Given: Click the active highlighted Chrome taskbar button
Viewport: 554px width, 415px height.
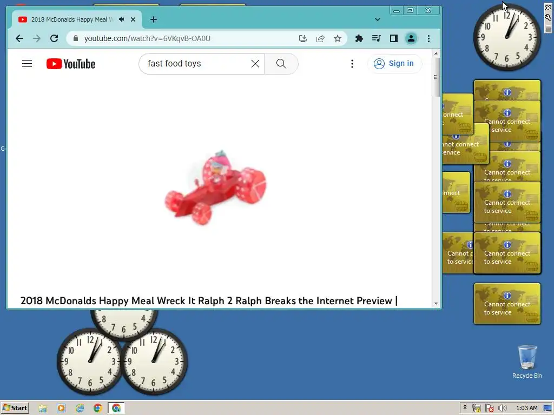Looking at the screenshot, I should pyautogui.click(x=116, y=409).
